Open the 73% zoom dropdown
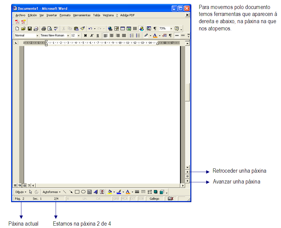The width and height of the screenshot is (281, 228). coord(171,29)
